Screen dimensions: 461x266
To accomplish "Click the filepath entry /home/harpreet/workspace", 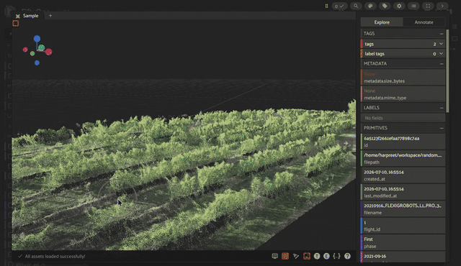I will click(403, 158).
